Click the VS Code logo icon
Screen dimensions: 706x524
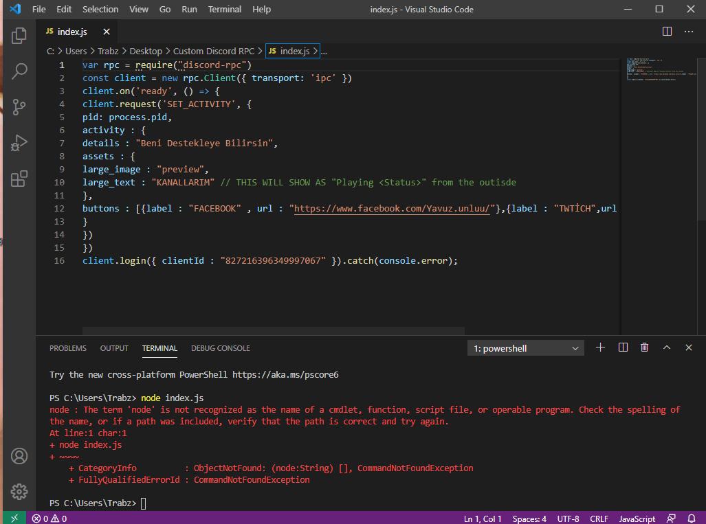[x=15, y=9]
